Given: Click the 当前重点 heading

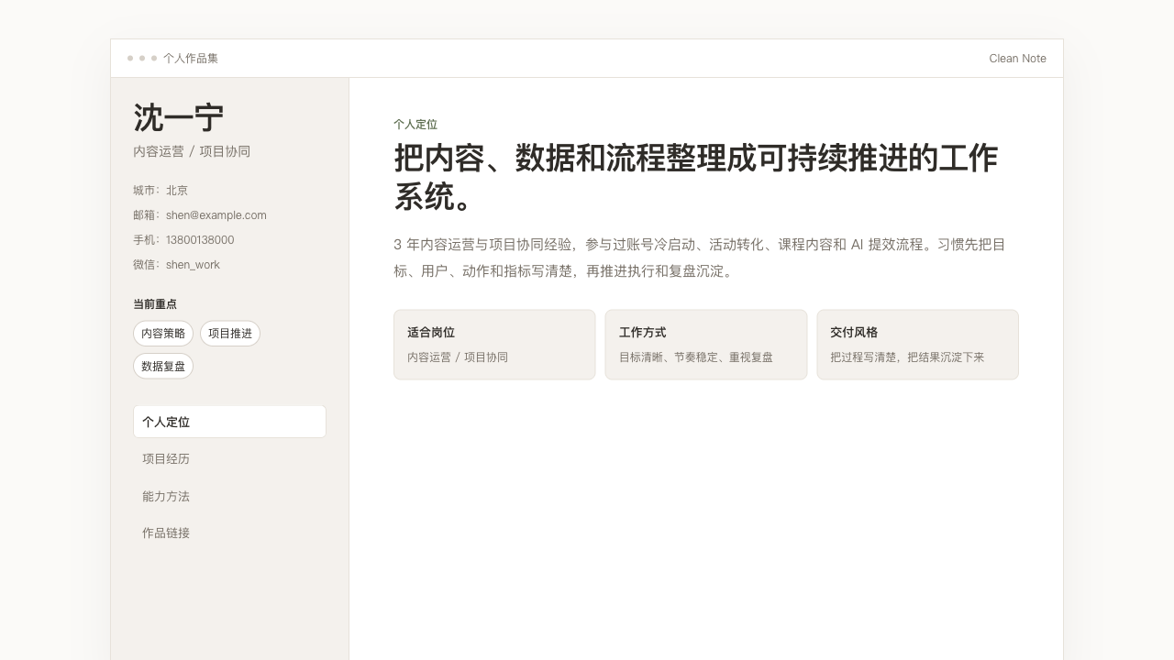Looking at the screenshot, I should 155,304.
